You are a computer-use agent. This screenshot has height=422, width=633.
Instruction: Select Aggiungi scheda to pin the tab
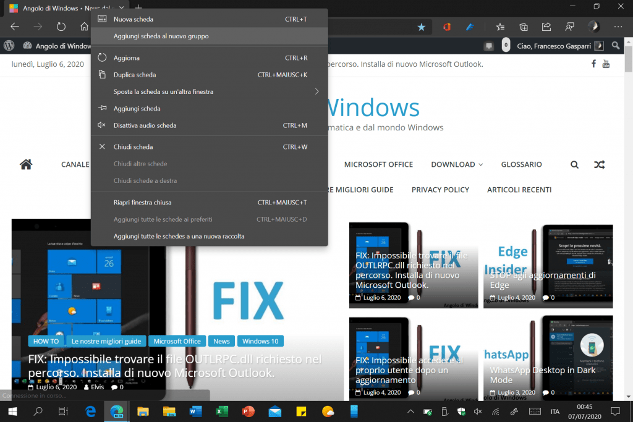pos(137,109)
